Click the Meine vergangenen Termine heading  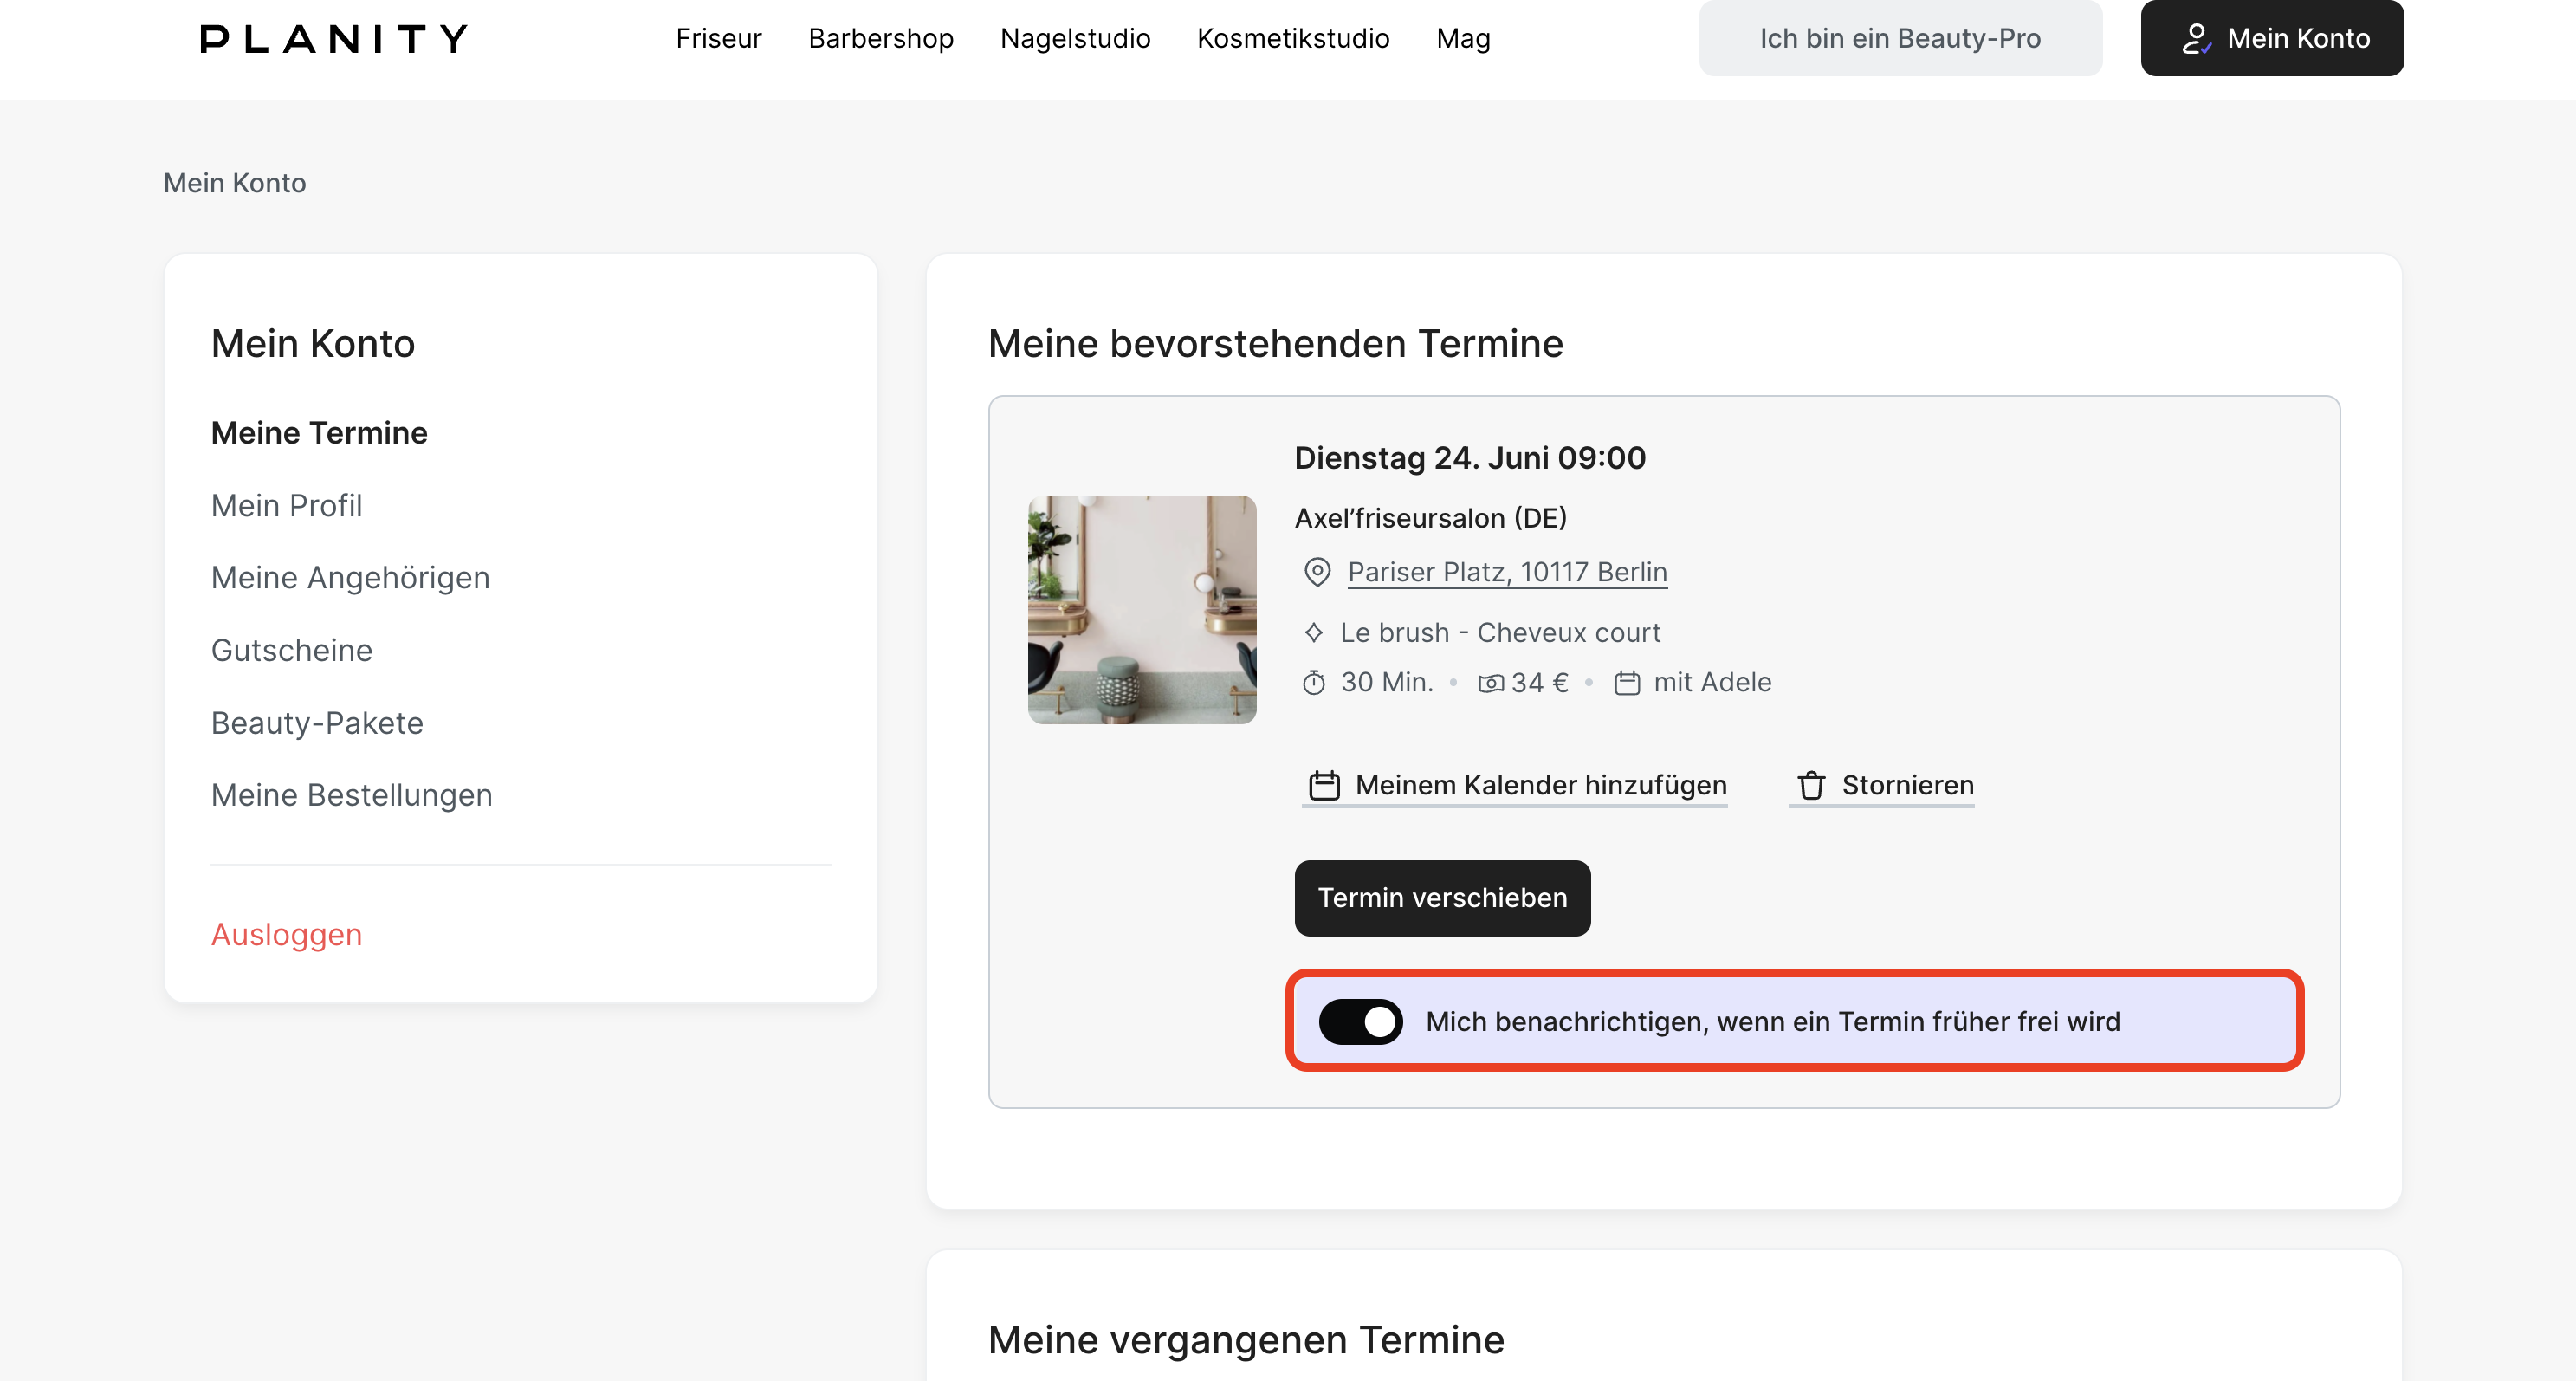(x=1246, y=1340)
